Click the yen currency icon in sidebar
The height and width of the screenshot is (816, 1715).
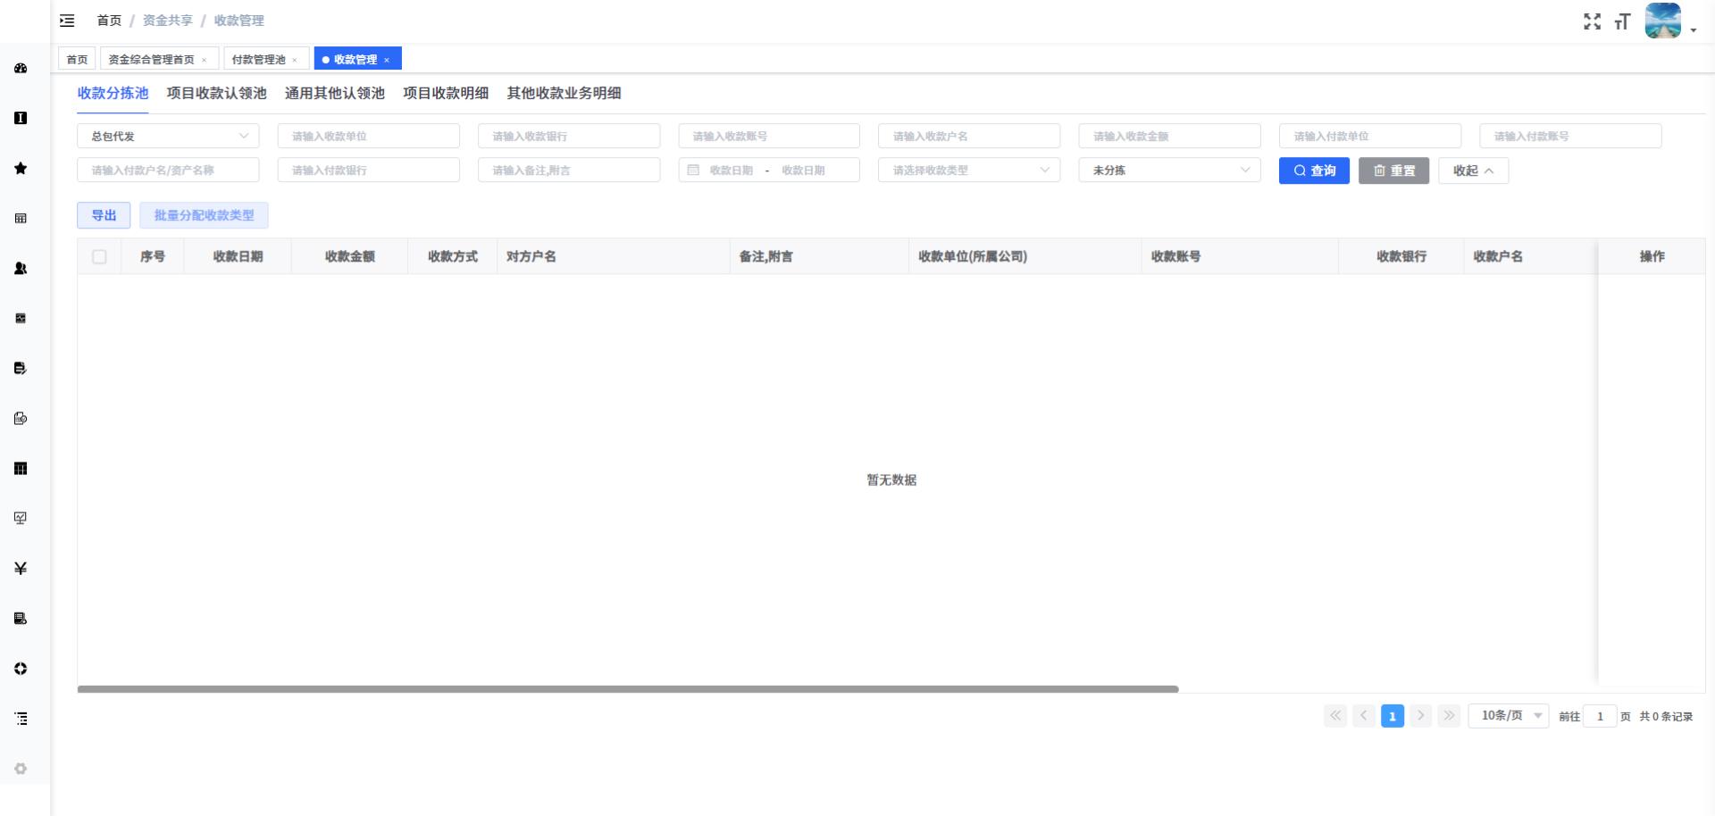point(21,569)
